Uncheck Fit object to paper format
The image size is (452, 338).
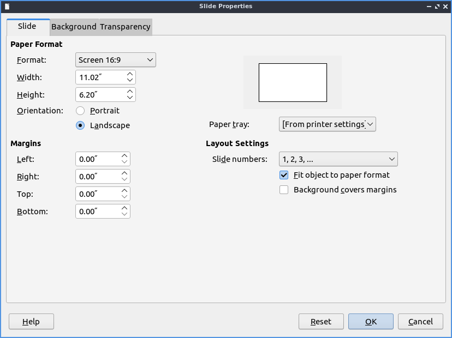tap(284, 175)
